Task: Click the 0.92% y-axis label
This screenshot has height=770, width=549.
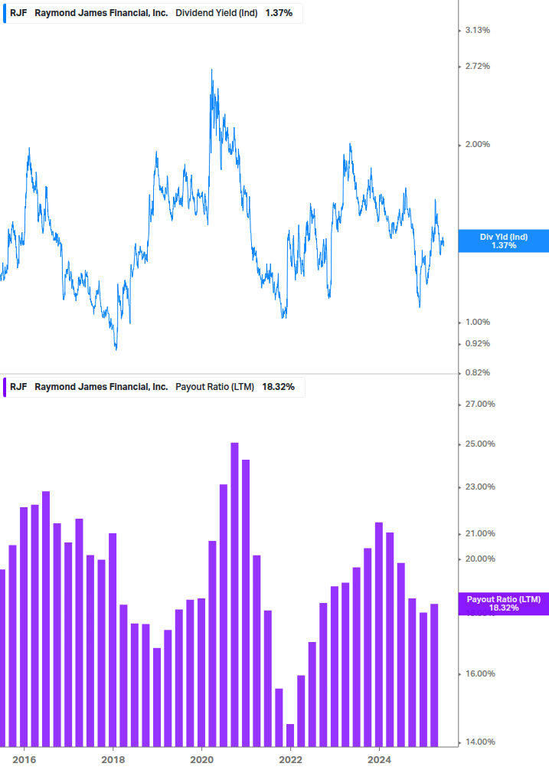Action: point(477,344)
